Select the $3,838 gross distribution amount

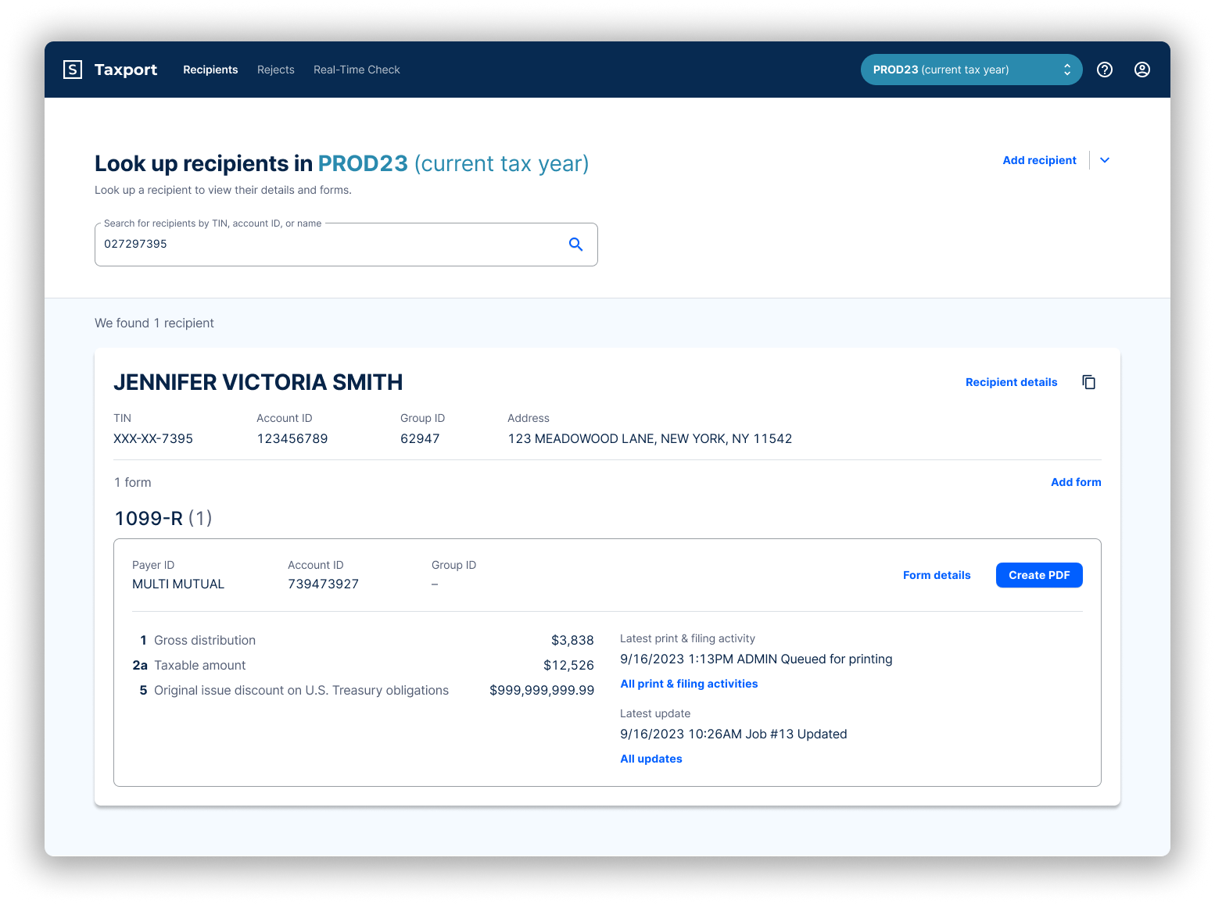tap(572, 640)
